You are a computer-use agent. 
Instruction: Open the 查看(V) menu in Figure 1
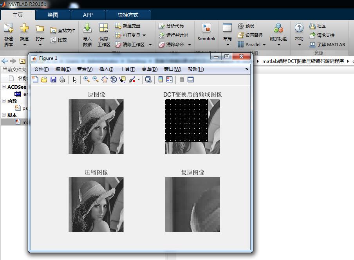coord(85,69)
